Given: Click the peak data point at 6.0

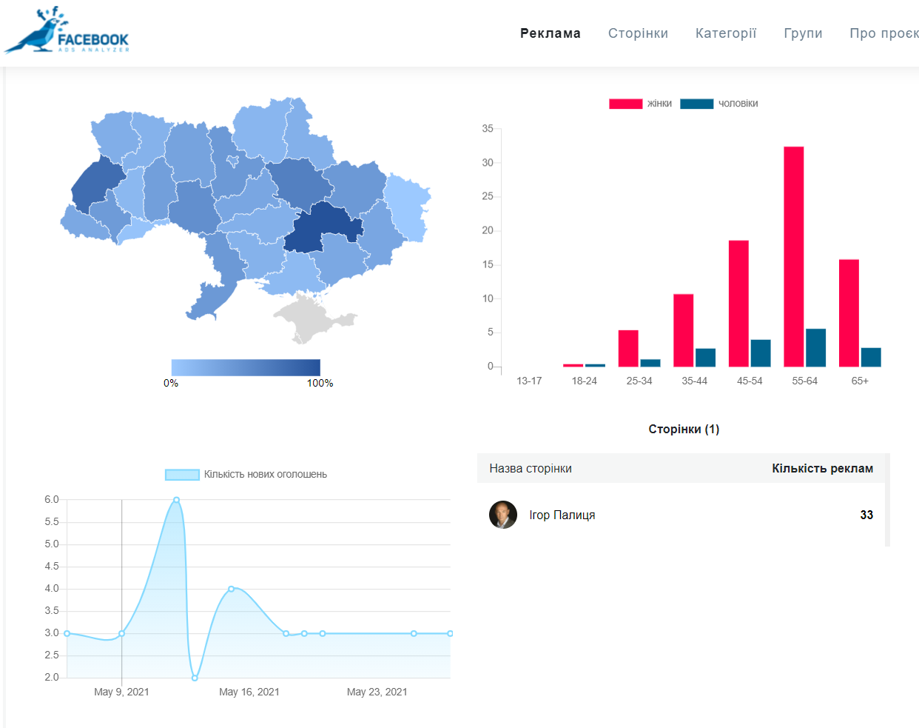Looking at the screenshot, I should [x=176, y=500].
